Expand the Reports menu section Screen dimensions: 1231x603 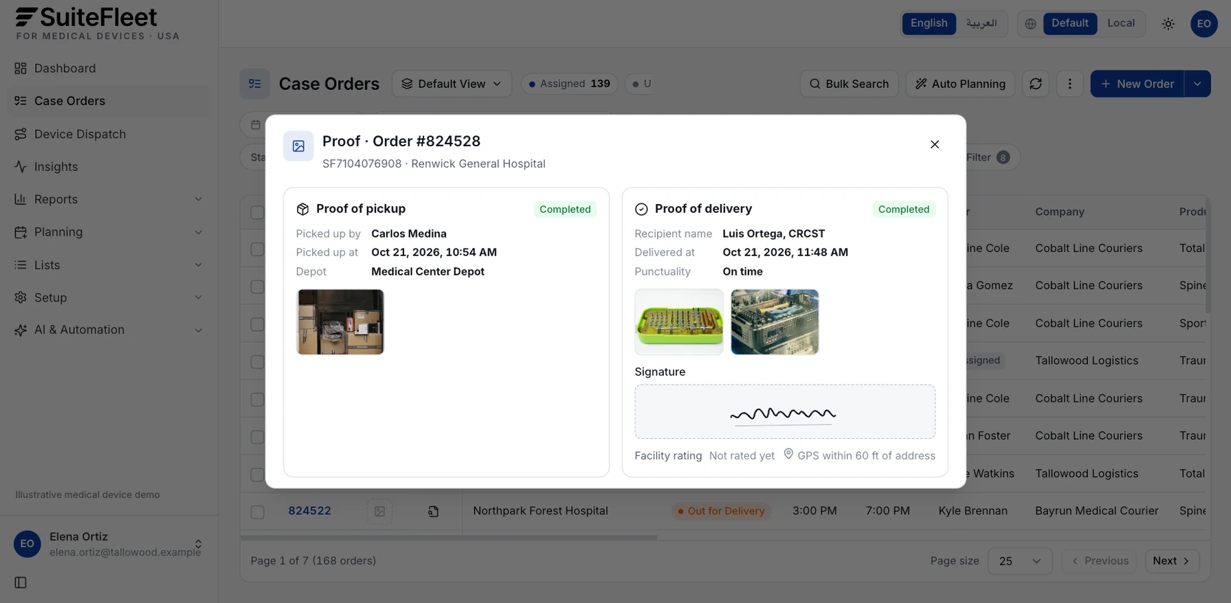tap(109, 199)
